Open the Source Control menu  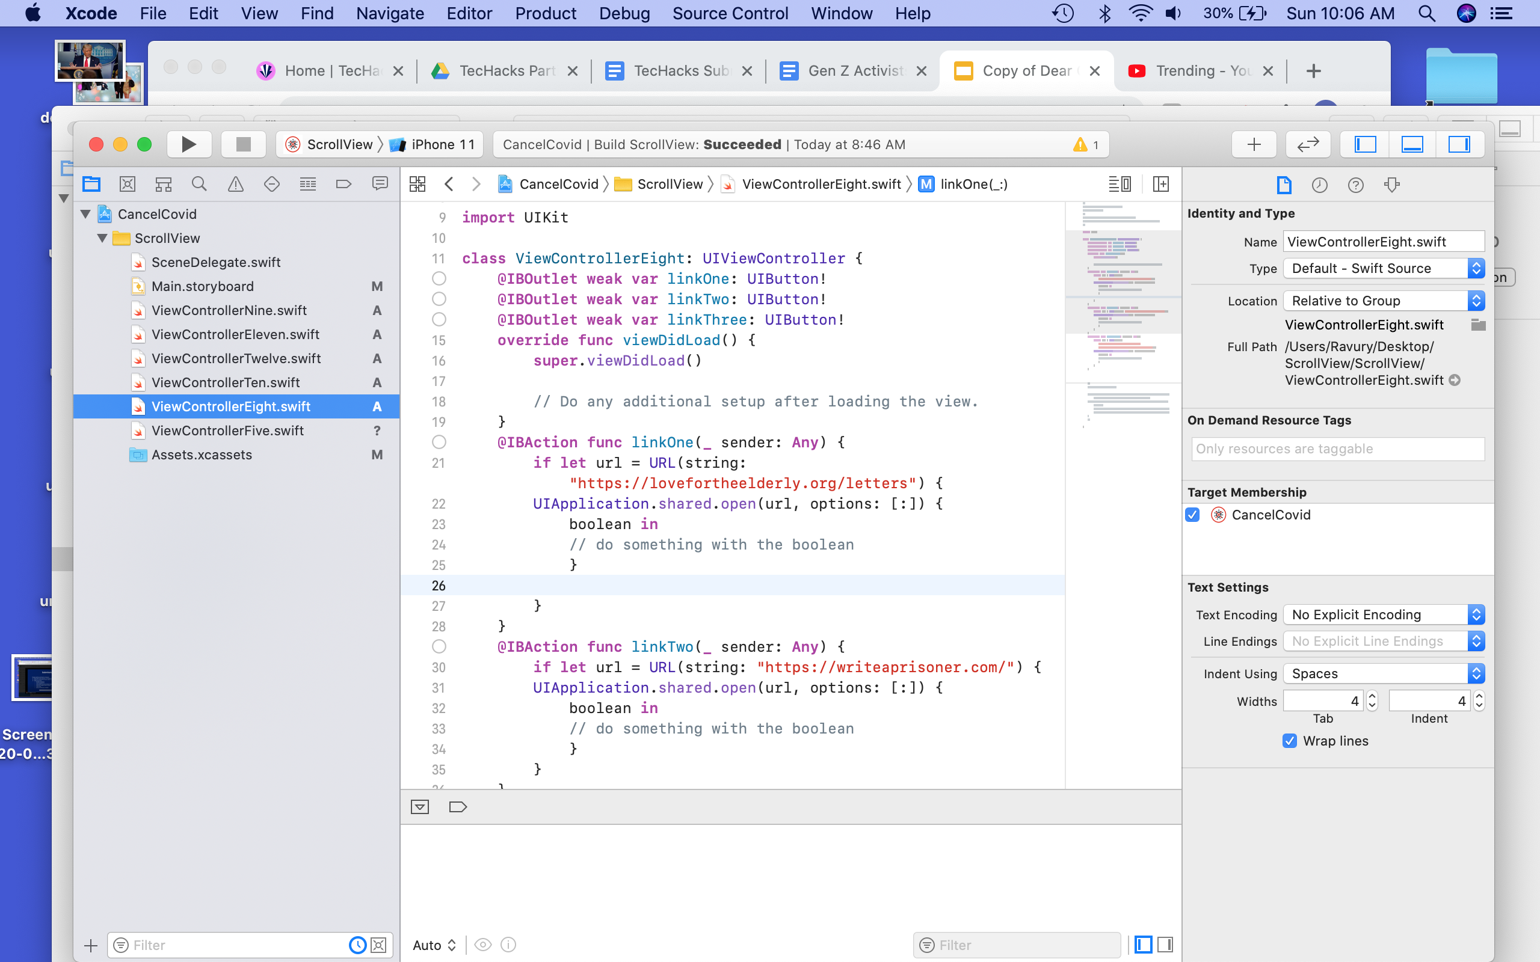click(730, 13)
